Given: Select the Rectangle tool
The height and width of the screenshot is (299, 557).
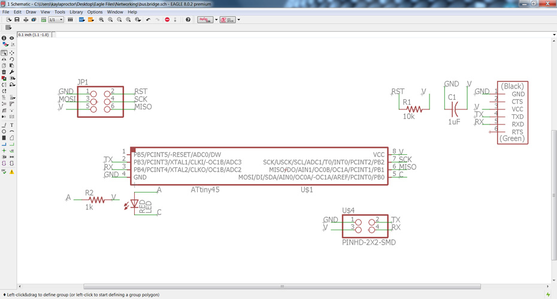Looking at the screenshot, I should 4,138.
